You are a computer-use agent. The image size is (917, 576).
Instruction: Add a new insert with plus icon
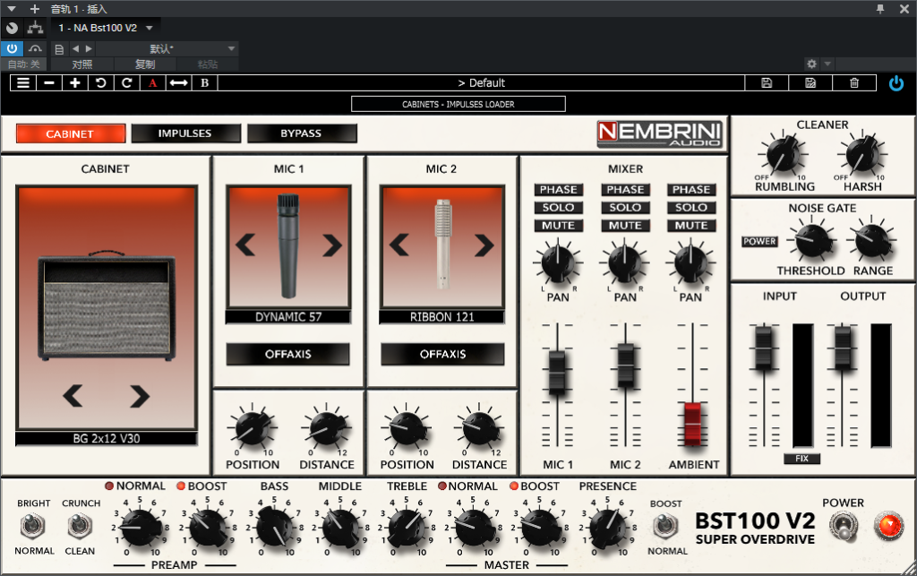tap(35, 9)
